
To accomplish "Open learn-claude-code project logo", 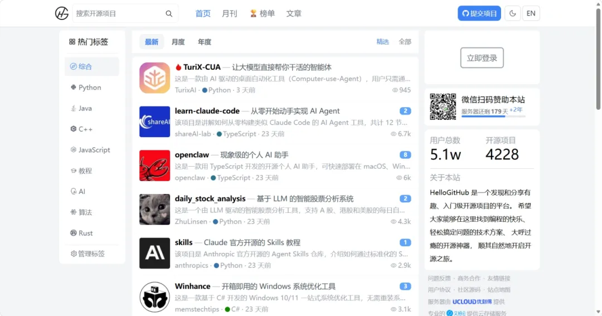I will (155, 121).
